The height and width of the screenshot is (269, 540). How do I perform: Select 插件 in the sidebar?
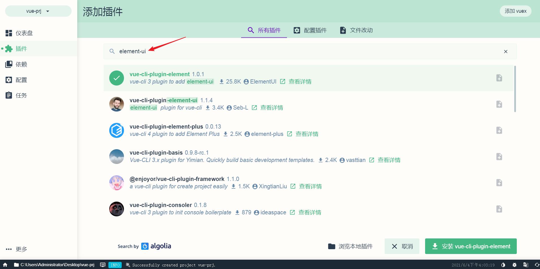38,49
